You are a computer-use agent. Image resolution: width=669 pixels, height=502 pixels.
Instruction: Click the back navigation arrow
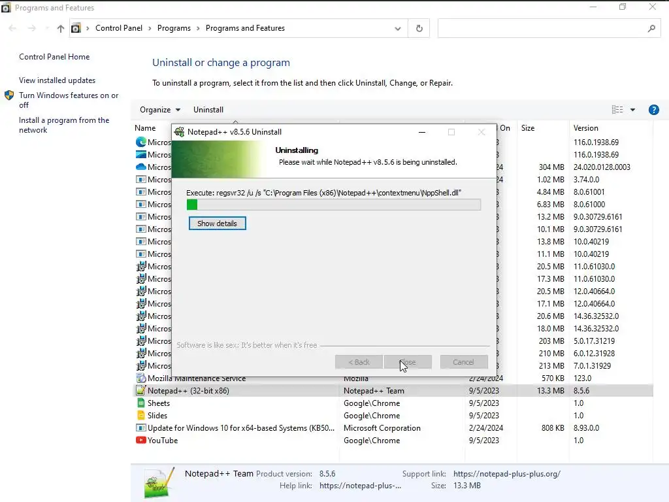coord(12,28)
